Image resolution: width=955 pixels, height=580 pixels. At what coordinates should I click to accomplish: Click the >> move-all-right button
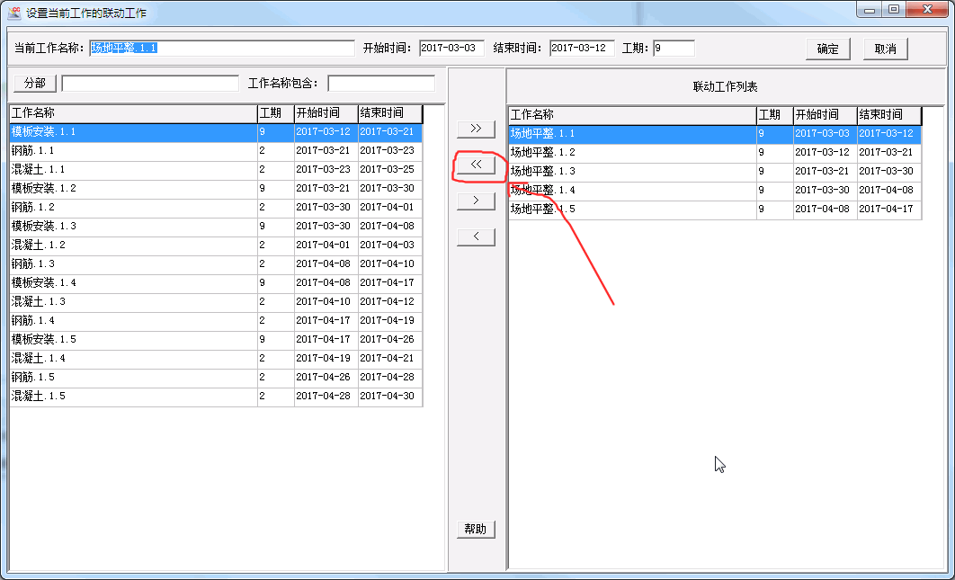click(x=476, y=129)
